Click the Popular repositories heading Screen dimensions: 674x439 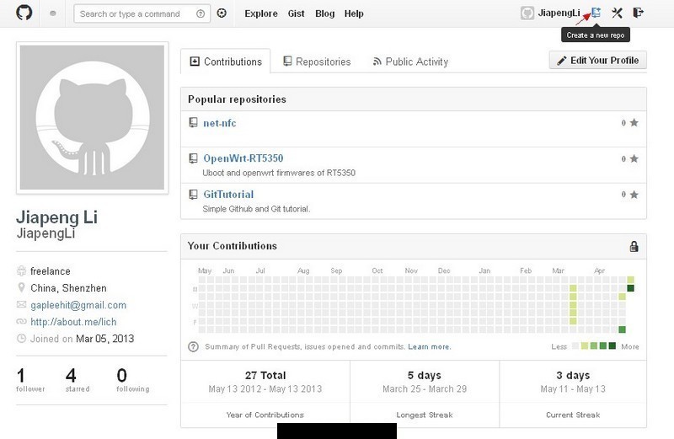[x=237, y=99]
